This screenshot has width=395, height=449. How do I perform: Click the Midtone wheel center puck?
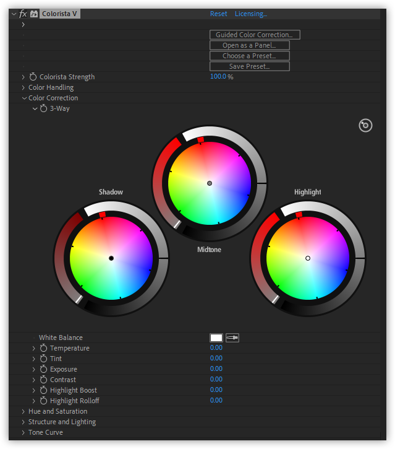point(210,183)
